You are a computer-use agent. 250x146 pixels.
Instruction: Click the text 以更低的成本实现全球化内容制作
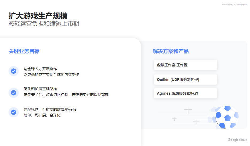point(51,74)
